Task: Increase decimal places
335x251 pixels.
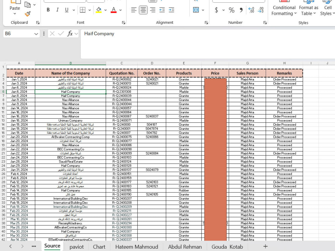Action: point(251,10)
